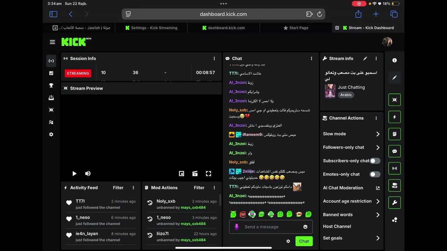Toggle the Activity Feed lightning icon in right sidebar
Viewport: 447px width, 251px height.
[395, 117]
